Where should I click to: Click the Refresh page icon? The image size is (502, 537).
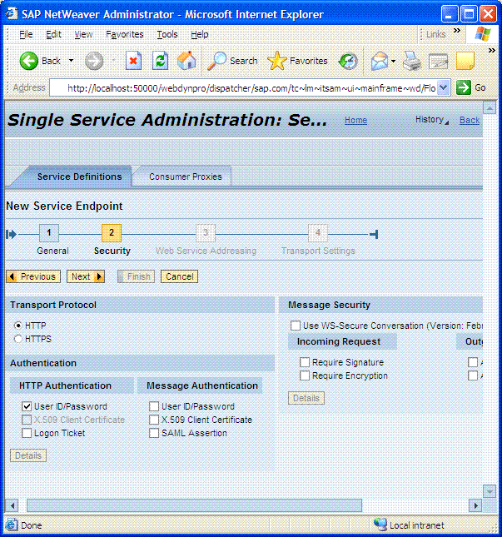tap(160, 61)
